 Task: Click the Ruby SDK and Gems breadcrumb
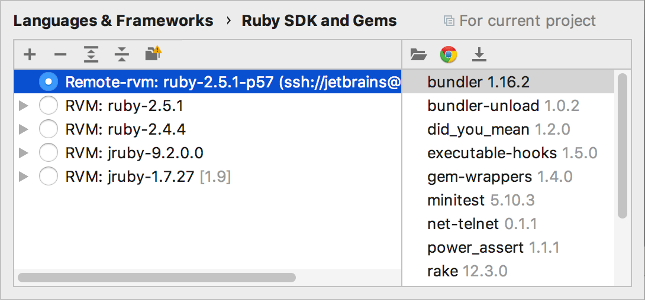(319, 21)
